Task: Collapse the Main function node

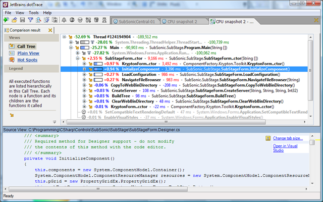Action: [x=70, y=48]
